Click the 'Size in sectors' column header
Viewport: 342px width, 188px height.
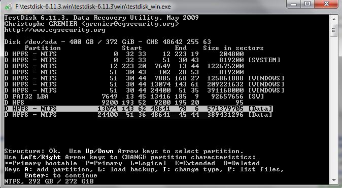tap(233, 48)
